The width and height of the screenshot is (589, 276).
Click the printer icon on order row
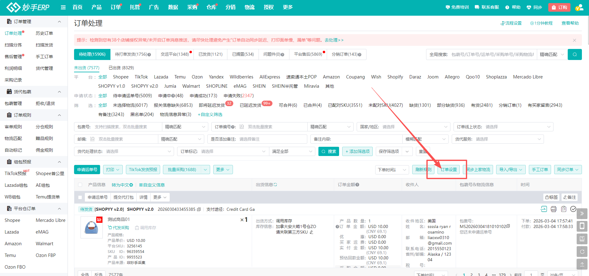(x=554, y=209)
